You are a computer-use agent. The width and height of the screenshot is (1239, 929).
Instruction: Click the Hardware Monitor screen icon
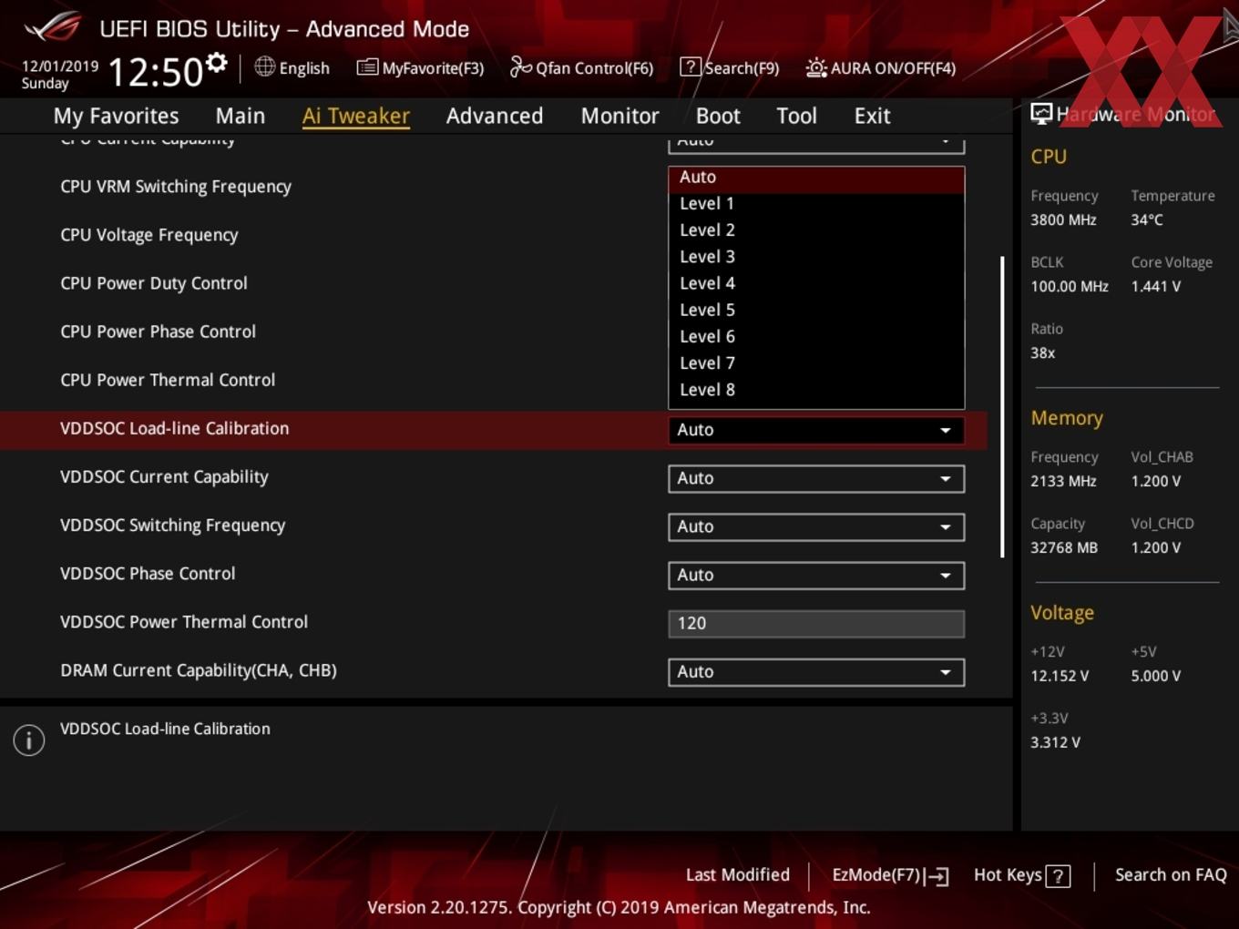click(1041, 114)
